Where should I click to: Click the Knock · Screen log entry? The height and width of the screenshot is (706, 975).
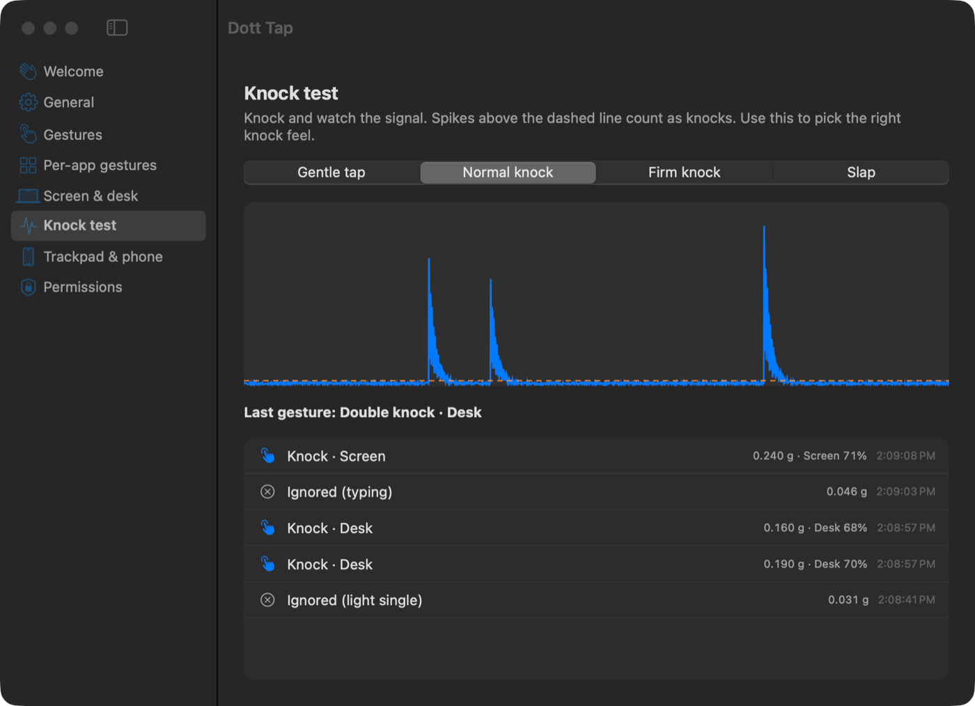tap(596, 456)
